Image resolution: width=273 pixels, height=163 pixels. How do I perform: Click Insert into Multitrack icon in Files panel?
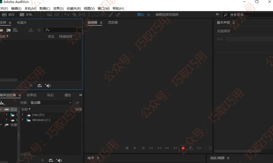point(31,30)
